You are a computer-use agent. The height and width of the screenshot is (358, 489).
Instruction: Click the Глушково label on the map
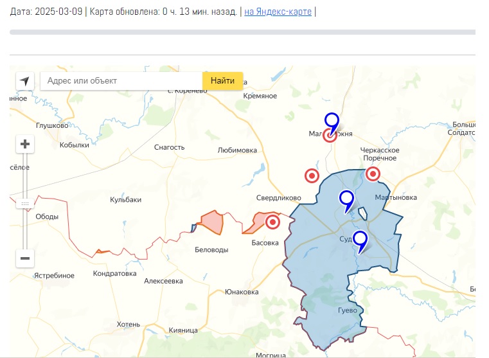[52, 125]
